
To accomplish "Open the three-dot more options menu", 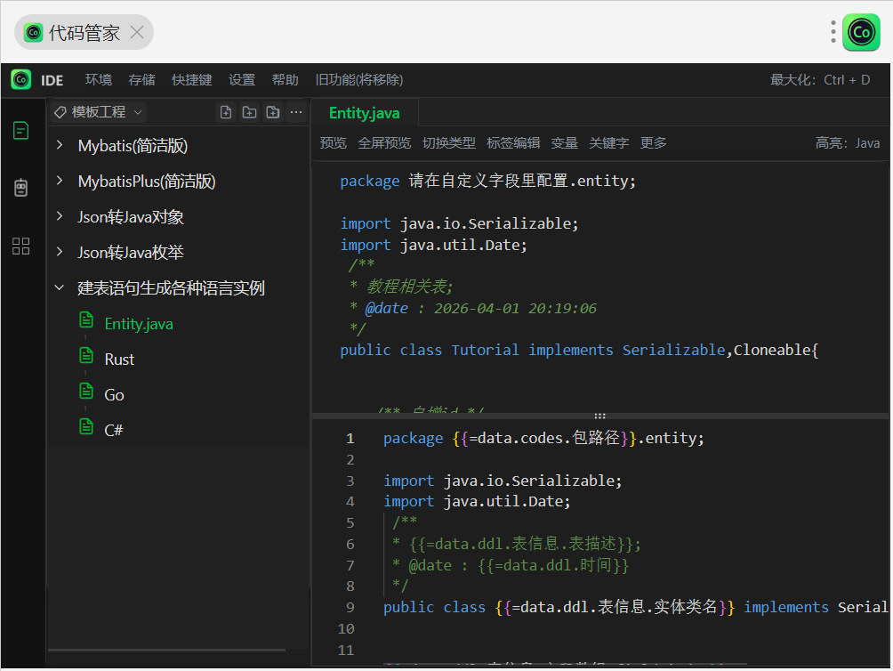I will point(296,112).
